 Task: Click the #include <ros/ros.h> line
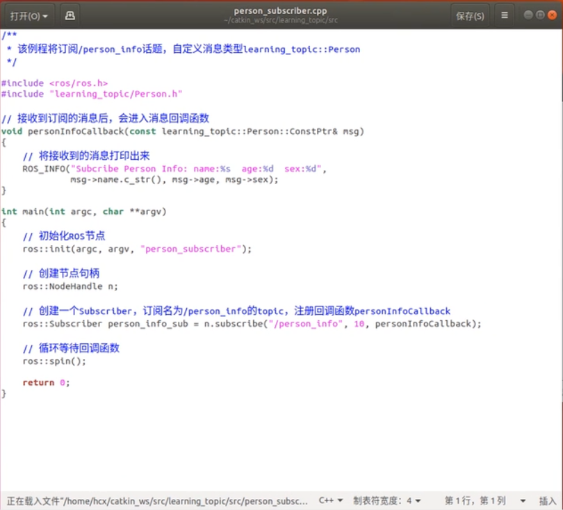pyautogui.click(x=54, y=83)
